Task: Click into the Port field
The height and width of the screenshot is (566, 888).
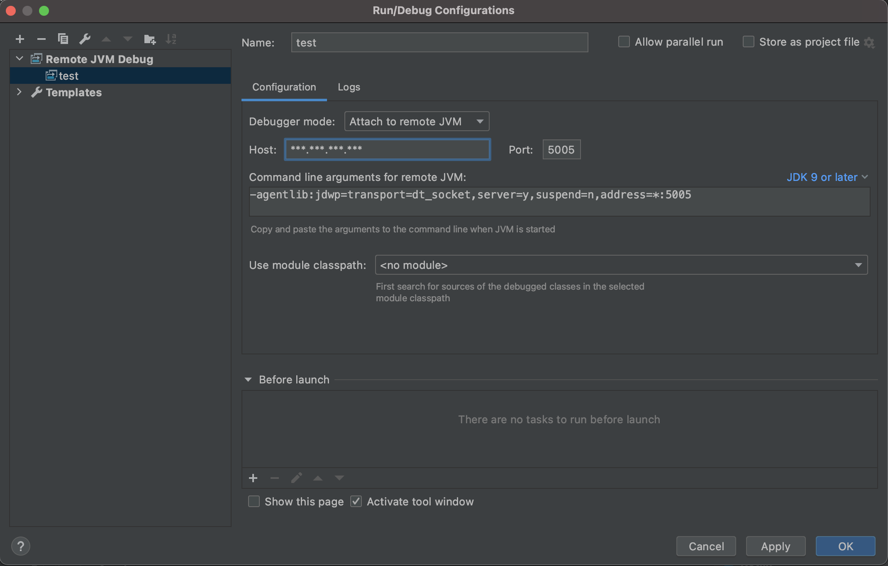Action: pyautogui.click(x=561, y=149)
